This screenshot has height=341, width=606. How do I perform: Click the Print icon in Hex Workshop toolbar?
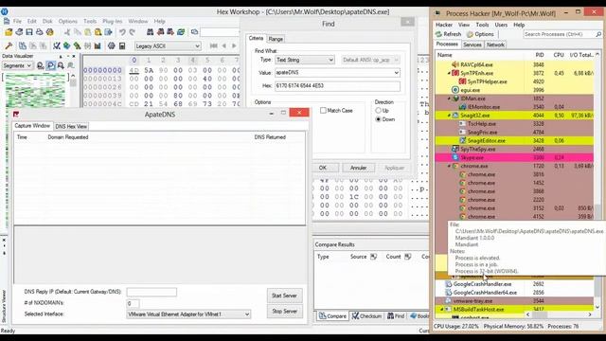(40, 32)
